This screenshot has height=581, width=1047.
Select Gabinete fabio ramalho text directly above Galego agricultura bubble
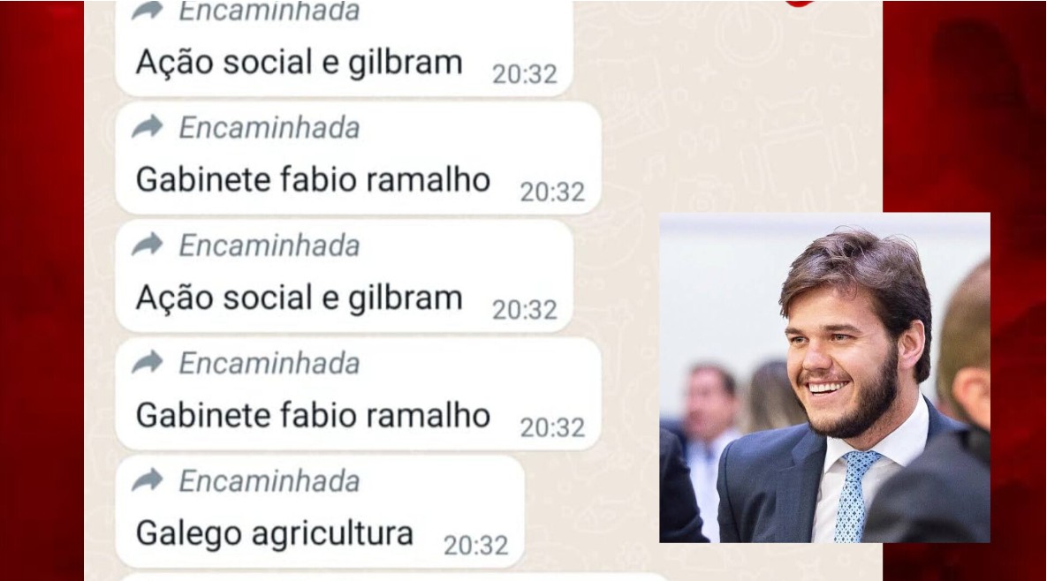pos(313,416)
